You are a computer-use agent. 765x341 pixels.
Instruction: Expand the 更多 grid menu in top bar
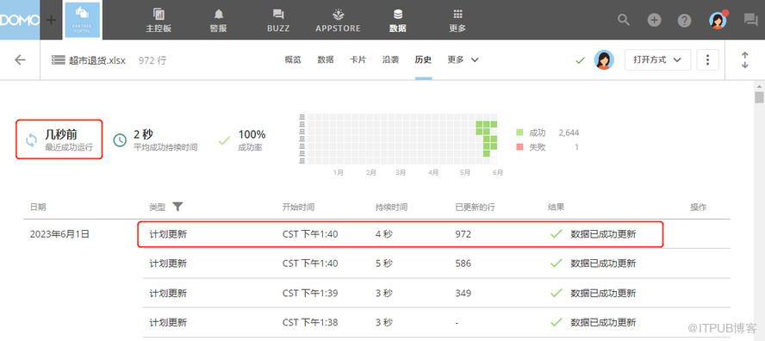(457, 14)
